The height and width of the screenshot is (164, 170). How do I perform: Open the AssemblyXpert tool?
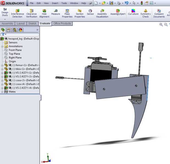pos(117,12)
